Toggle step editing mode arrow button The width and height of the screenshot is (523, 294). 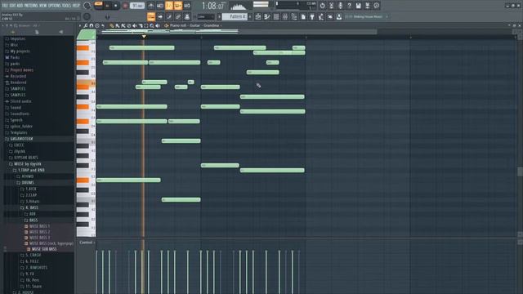click(x=160, y=16)
